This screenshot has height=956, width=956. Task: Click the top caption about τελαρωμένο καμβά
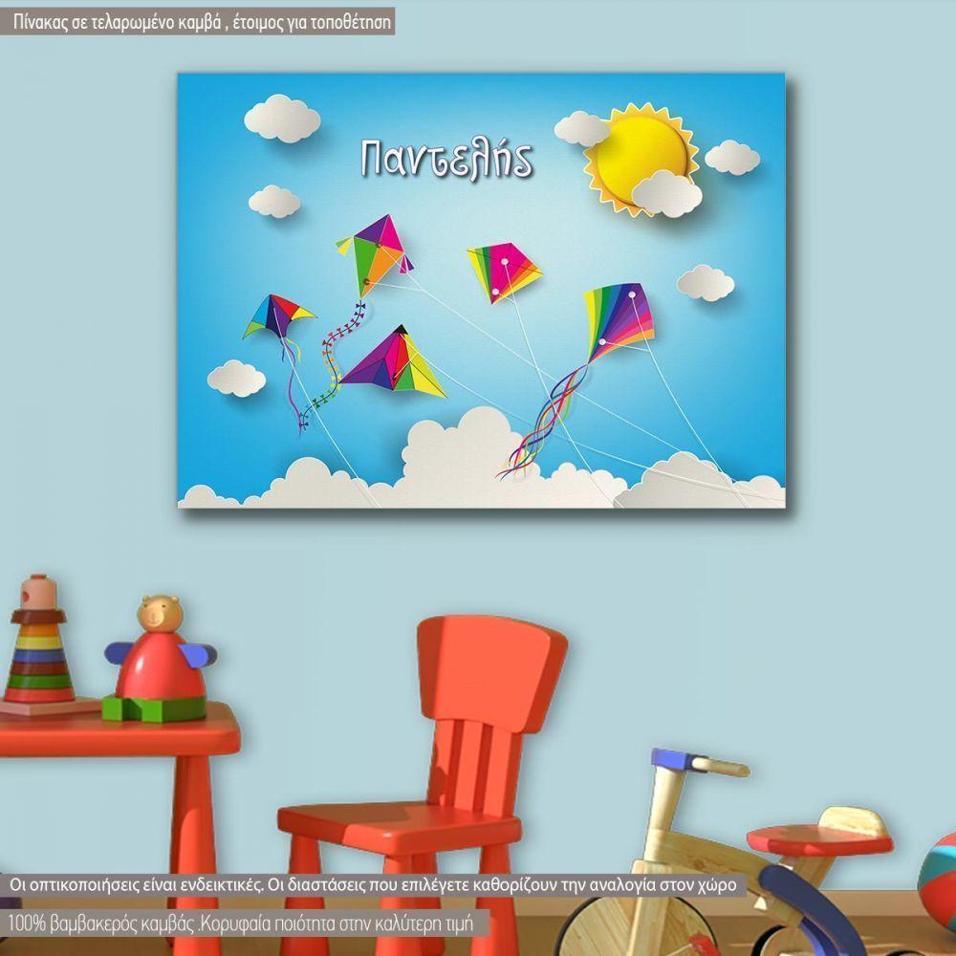point(197,19)
